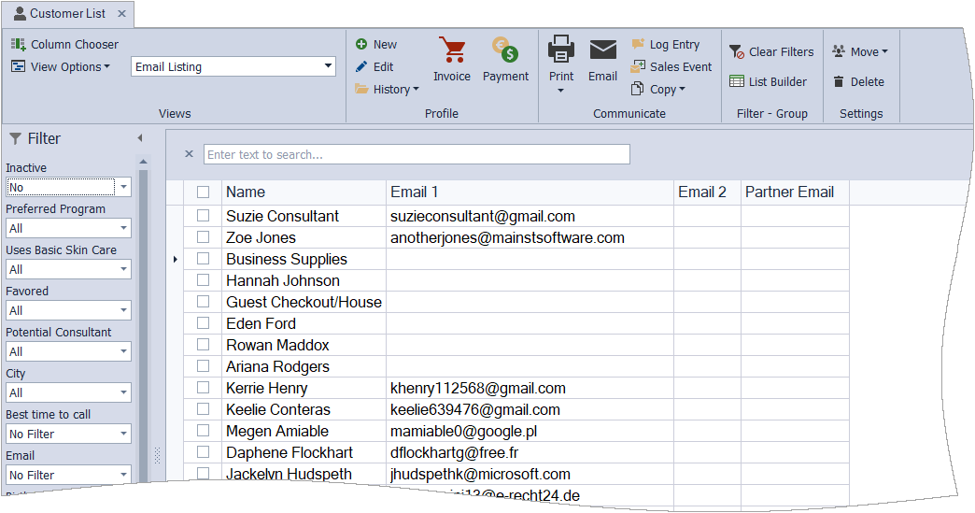Image resolution: width=975 pixels, height=513 pixels.
Task: Open the History menu
Action: click(388, 89)
